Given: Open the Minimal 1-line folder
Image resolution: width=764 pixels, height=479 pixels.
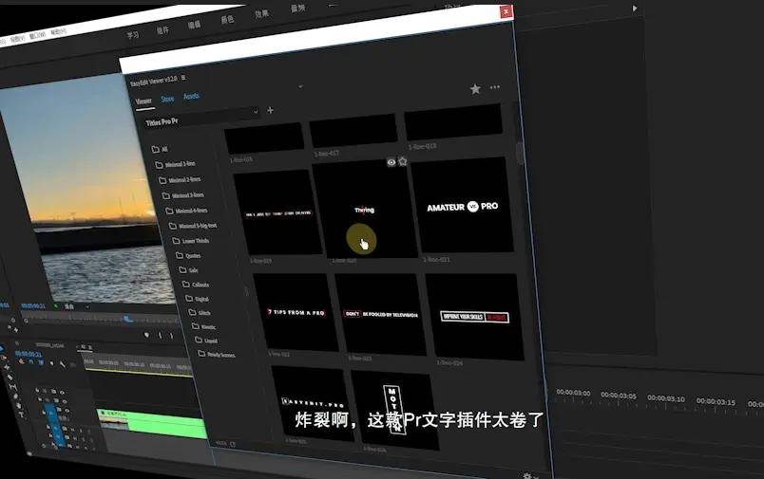Looking at the screenshot, I should [176, 164].
